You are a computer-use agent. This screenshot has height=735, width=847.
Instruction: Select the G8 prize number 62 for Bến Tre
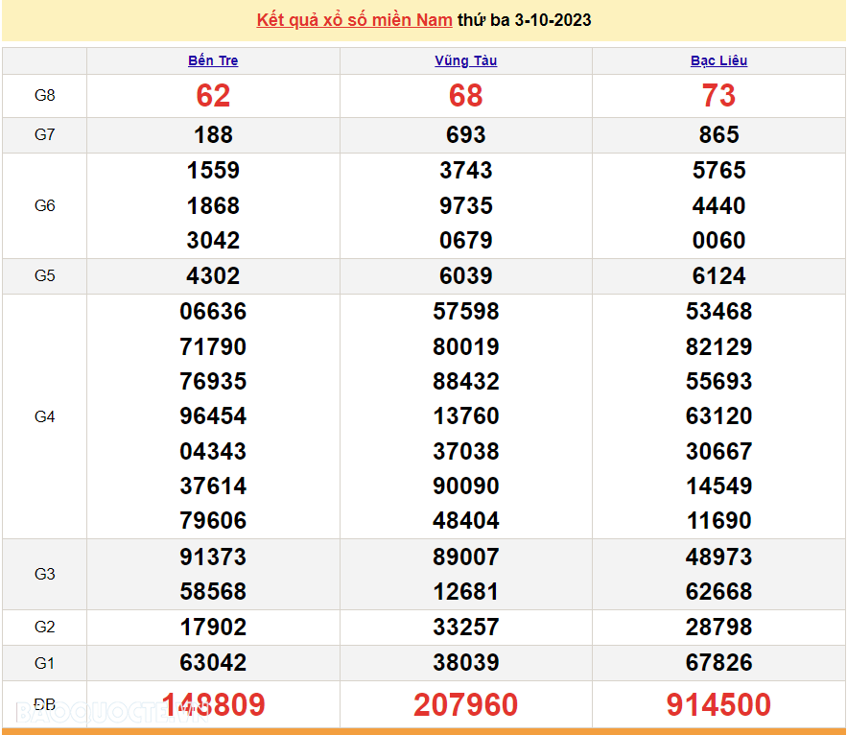(x=212, y=96)
